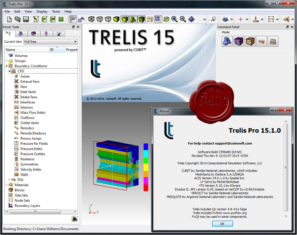Select the orange curved strip mode button

262,41
